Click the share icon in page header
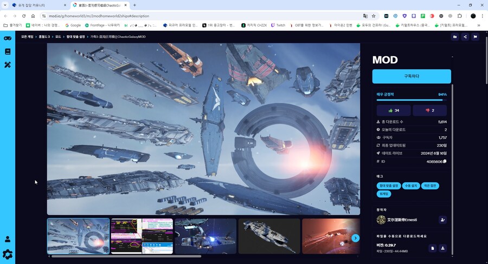488x264 pixels. [465, 37]
